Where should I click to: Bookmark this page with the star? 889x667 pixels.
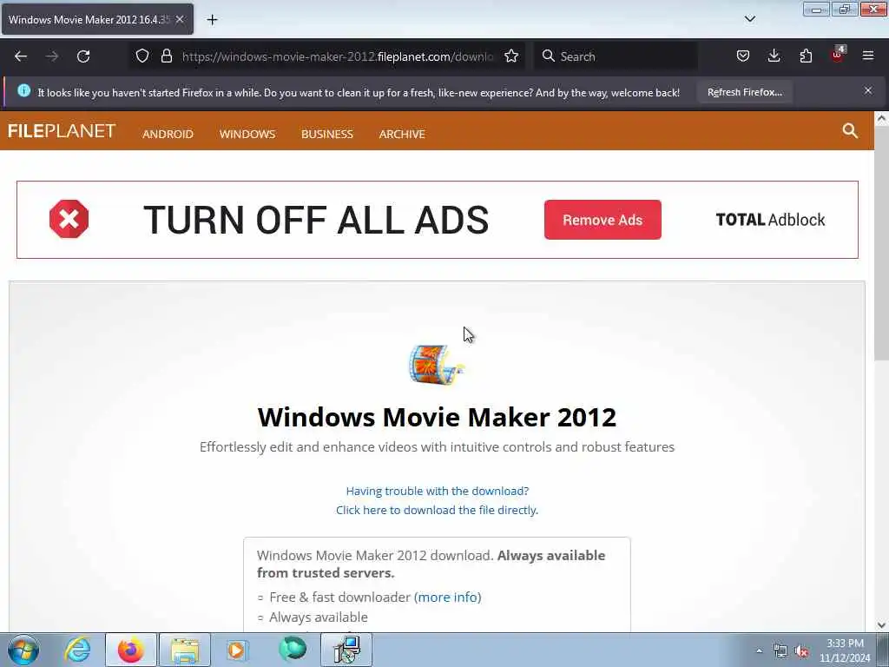point(511,56)
